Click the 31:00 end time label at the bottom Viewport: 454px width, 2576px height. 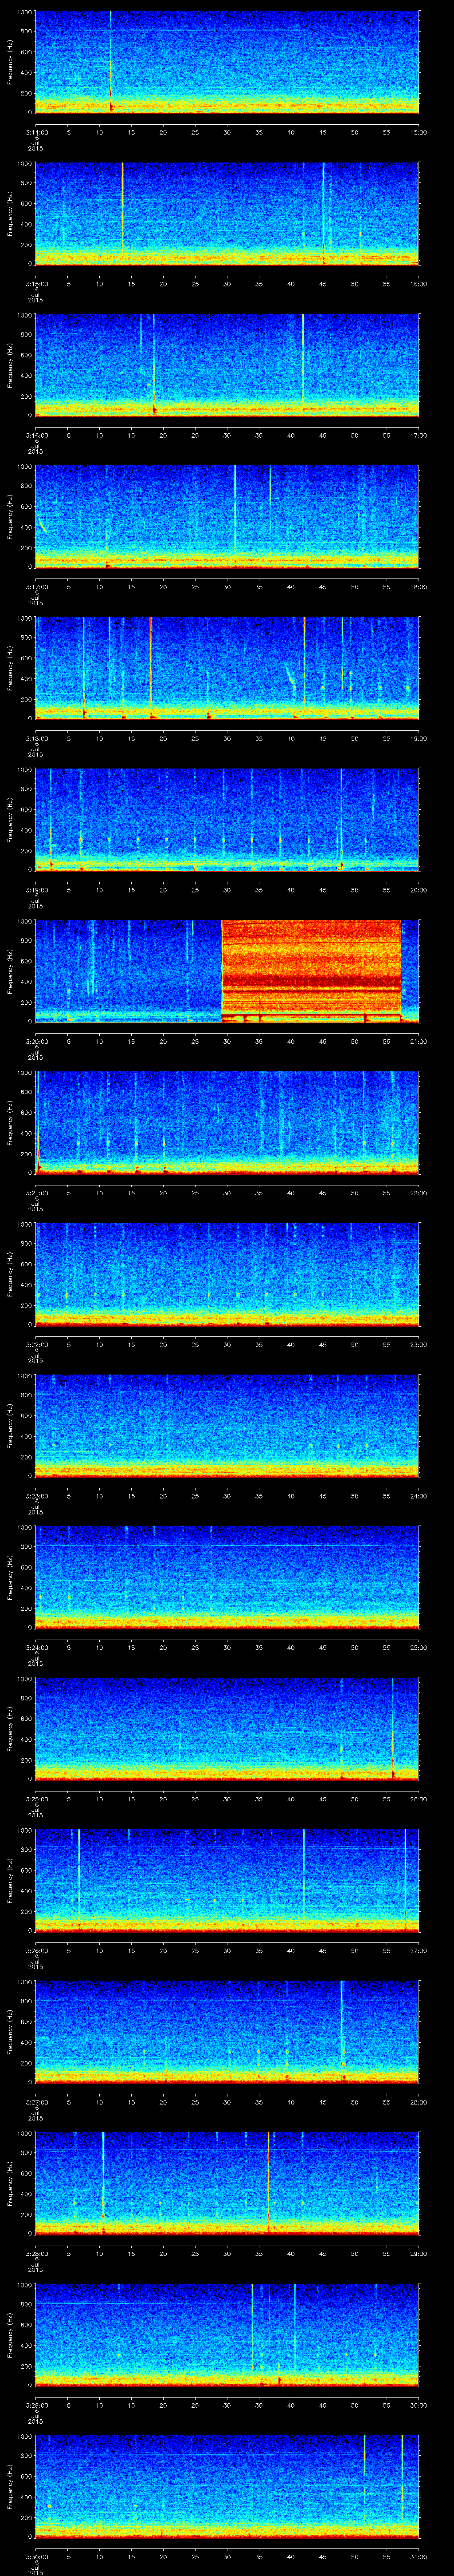point(418,2556)
